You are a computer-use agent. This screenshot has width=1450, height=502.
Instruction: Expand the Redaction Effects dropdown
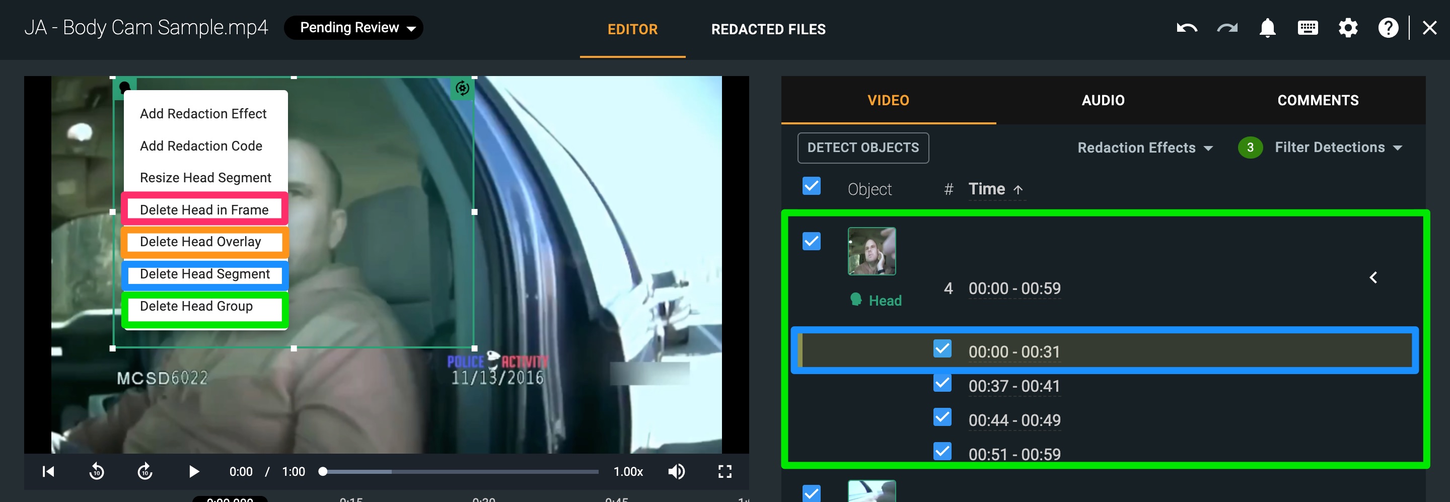click(1144, 148)
